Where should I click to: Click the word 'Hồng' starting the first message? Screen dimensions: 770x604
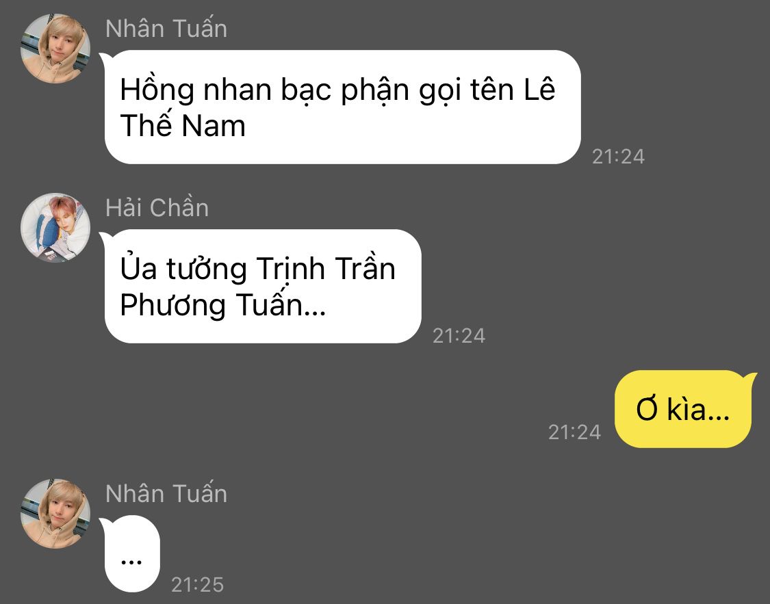[157, 90]
